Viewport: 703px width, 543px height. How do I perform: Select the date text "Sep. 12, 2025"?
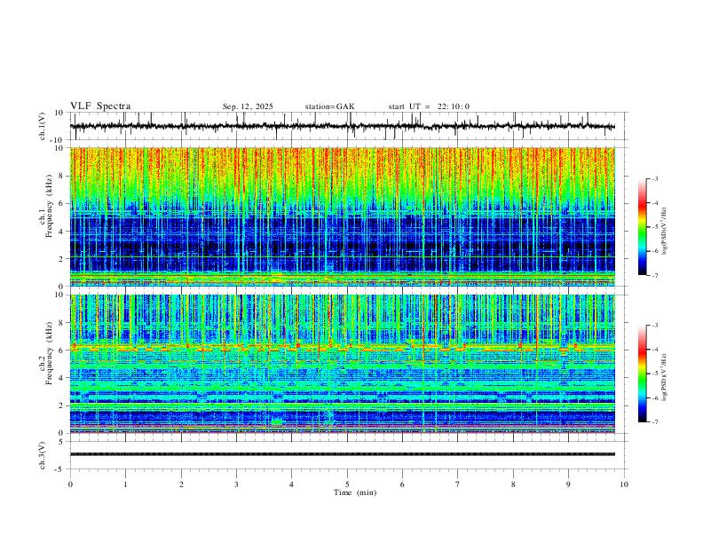point(248,106)
